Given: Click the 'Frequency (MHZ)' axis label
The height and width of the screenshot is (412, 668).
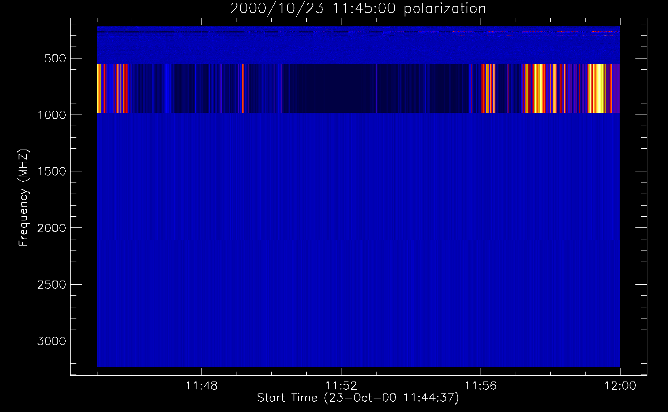Looking at the screenshot, I should [24, 197].
